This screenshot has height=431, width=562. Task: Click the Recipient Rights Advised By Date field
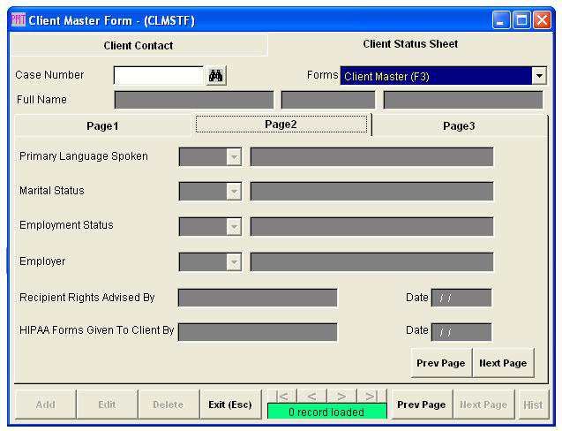461,298
